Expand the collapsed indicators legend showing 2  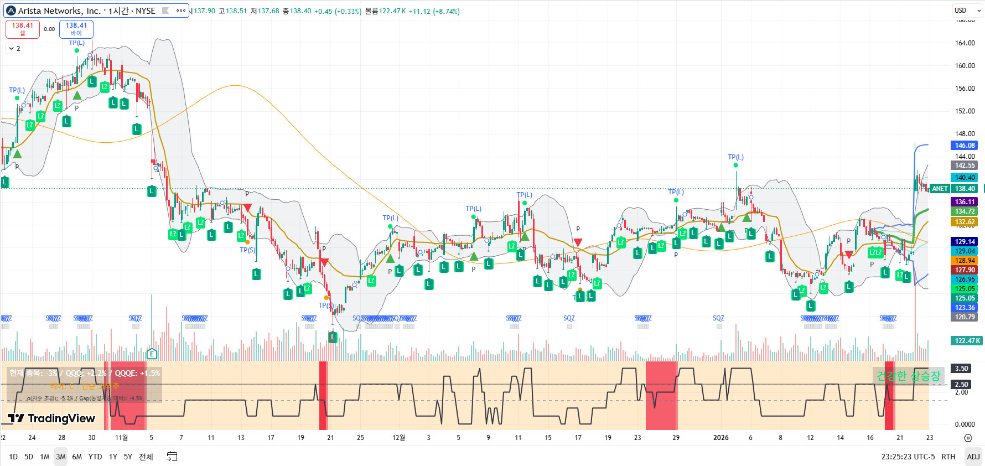point(14,49)
